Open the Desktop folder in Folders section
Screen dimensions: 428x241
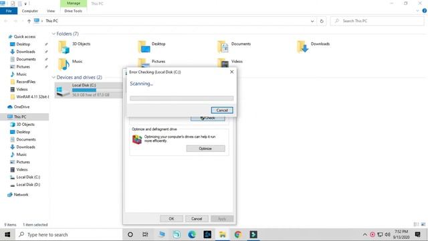(144, 47)
